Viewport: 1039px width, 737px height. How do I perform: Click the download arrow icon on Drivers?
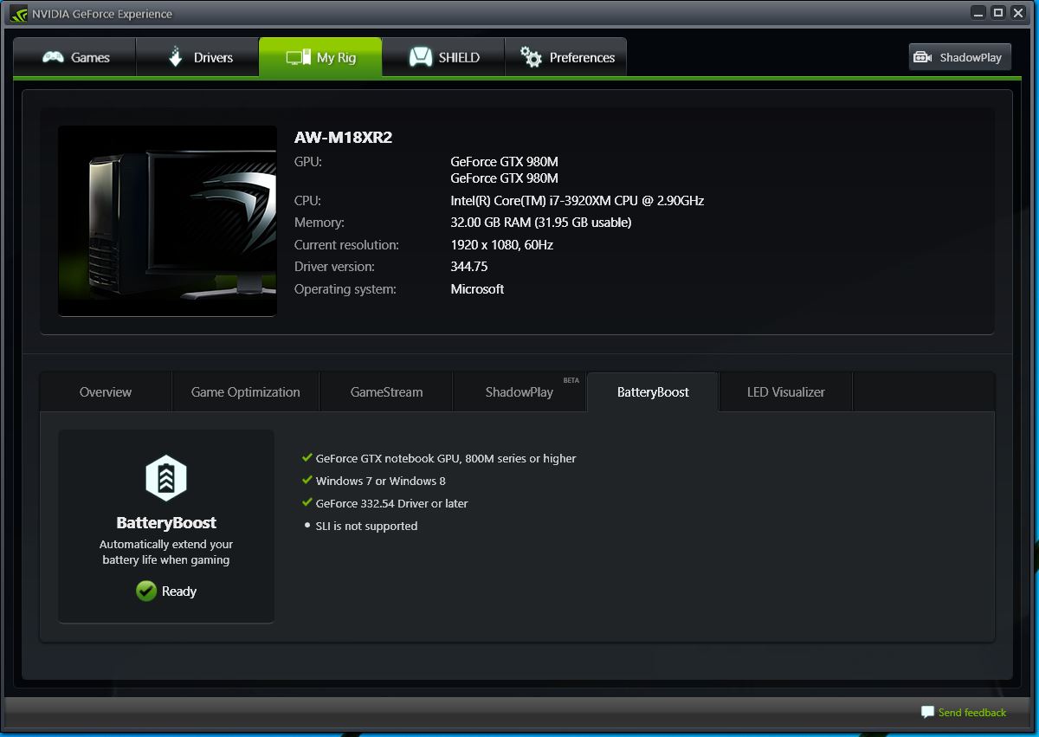point(176,57)
